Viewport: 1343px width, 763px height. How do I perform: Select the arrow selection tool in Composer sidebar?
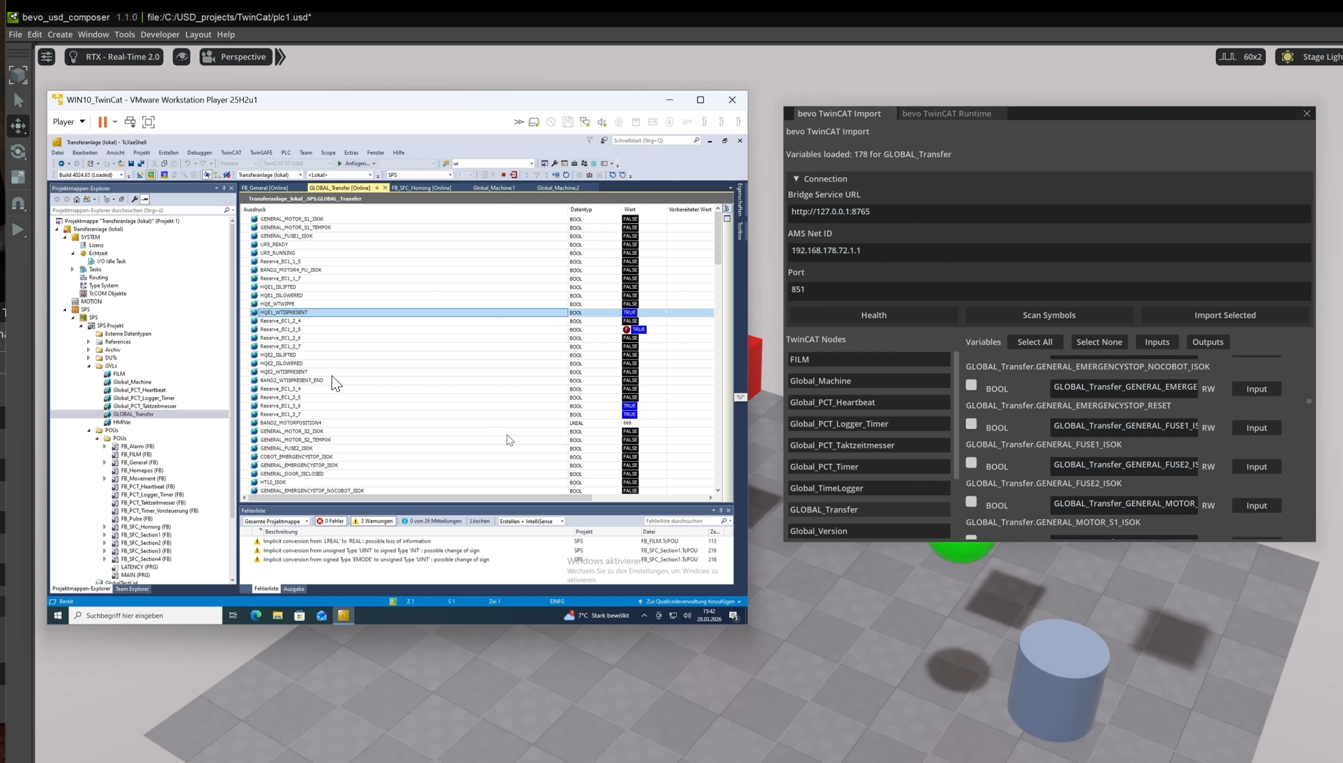coord(18,100)
